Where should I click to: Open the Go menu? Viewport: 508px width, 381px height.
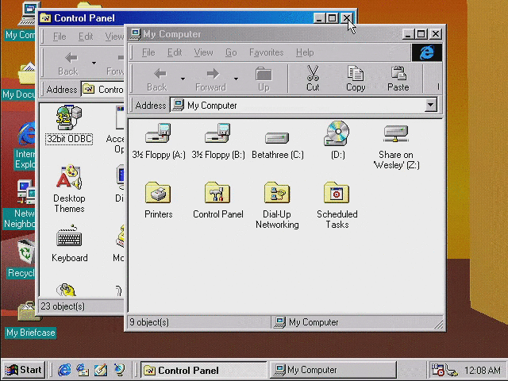coord(231,52)
